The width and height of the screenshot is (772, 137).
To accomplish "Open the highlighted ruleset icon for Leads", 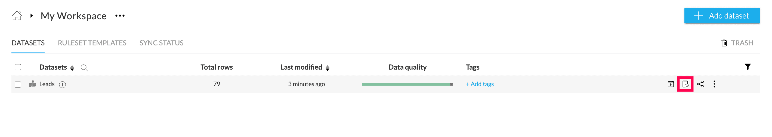I will pyautogui.click(x=685, y=84).
